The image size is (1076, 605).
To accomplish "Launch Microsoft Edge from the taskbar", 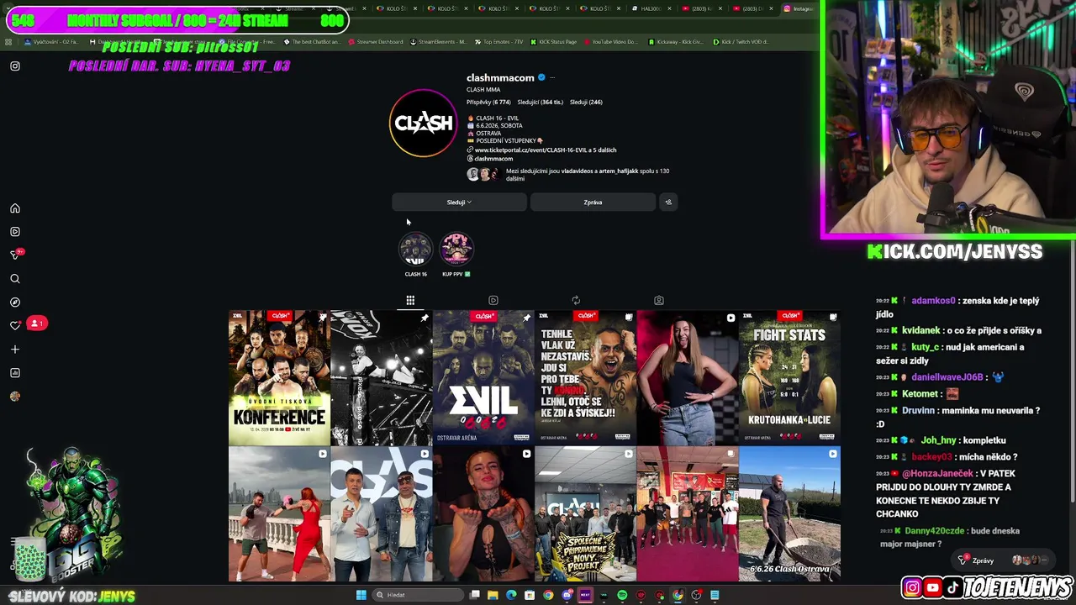I will [511, 595].
